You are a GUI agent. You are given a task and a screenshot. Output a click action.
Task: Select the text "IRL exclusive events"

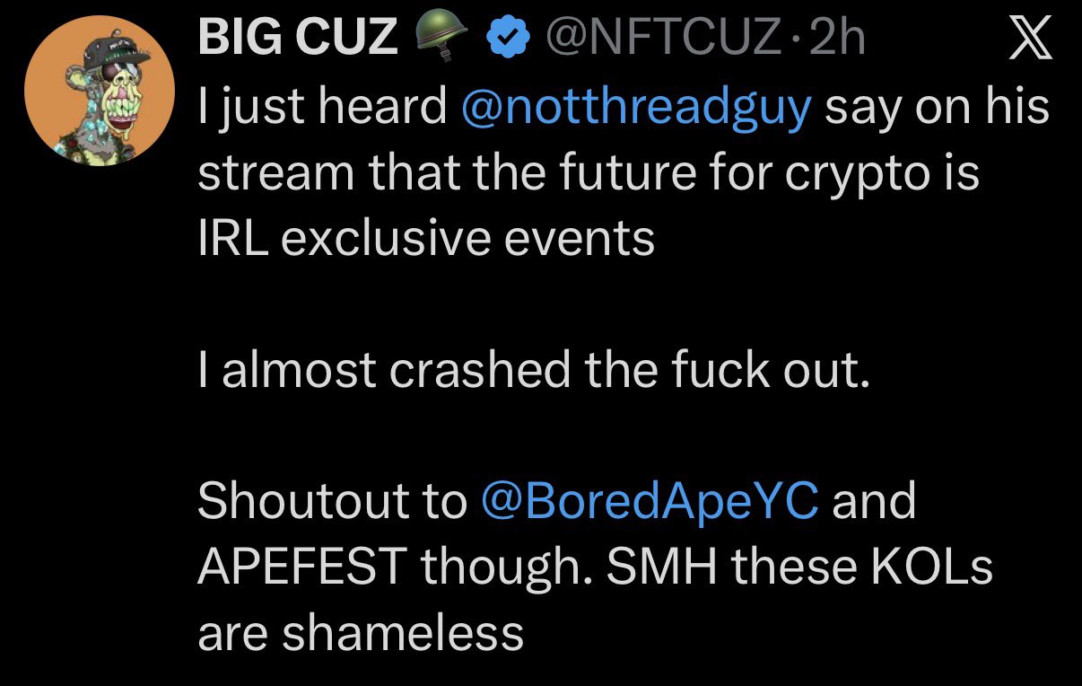pos(425,238)
